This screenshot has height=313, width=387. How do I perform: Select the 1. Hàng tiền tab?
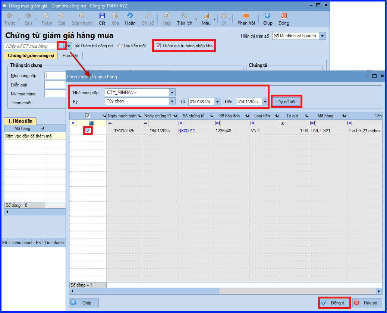pos(20,121)
